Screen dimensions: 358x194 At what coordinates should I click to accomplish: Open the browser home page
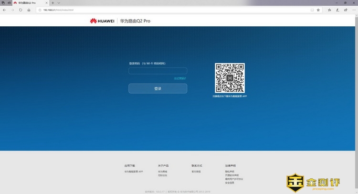coord(29,10)
